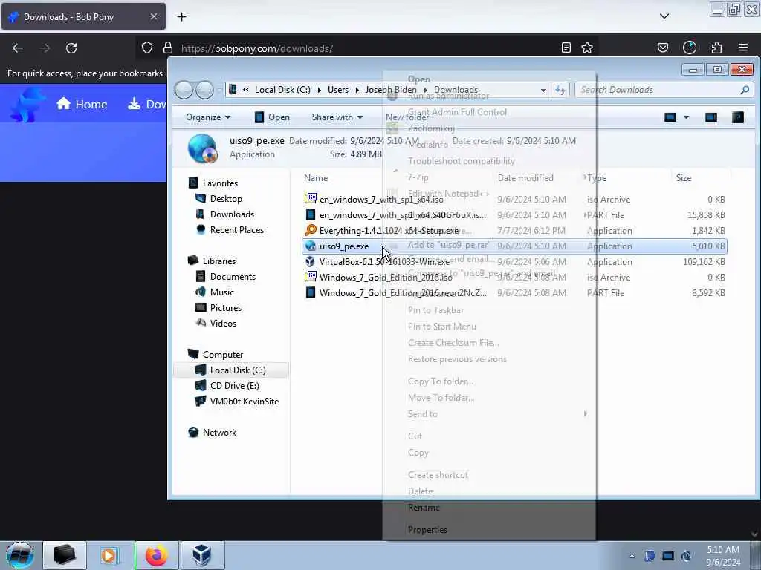Refresh the Explorer Downloads folder
Screen dimensions: 761x570
pos(560,90)
